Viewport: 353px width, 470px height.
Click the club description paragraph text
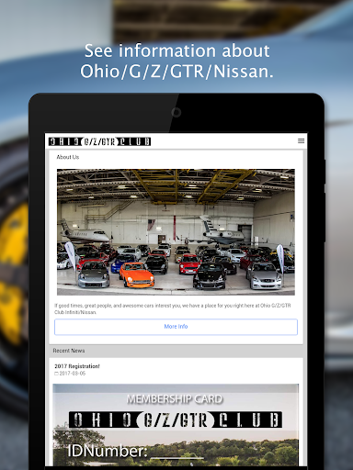point(173,308)
